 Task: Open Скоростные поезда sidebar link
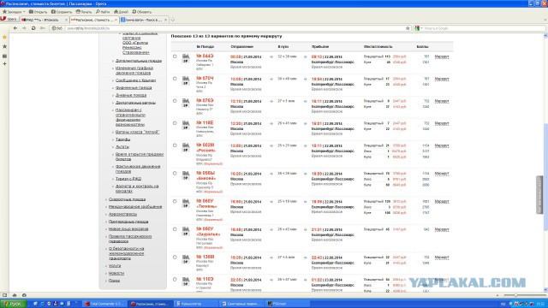(128, 199)
